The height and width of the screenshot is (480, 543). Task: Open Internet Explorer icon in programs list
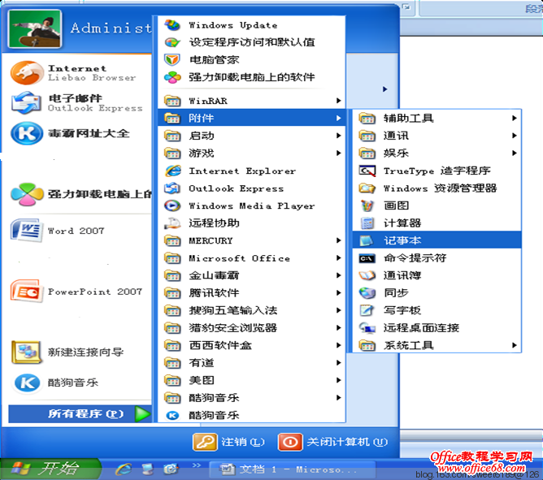172,171
